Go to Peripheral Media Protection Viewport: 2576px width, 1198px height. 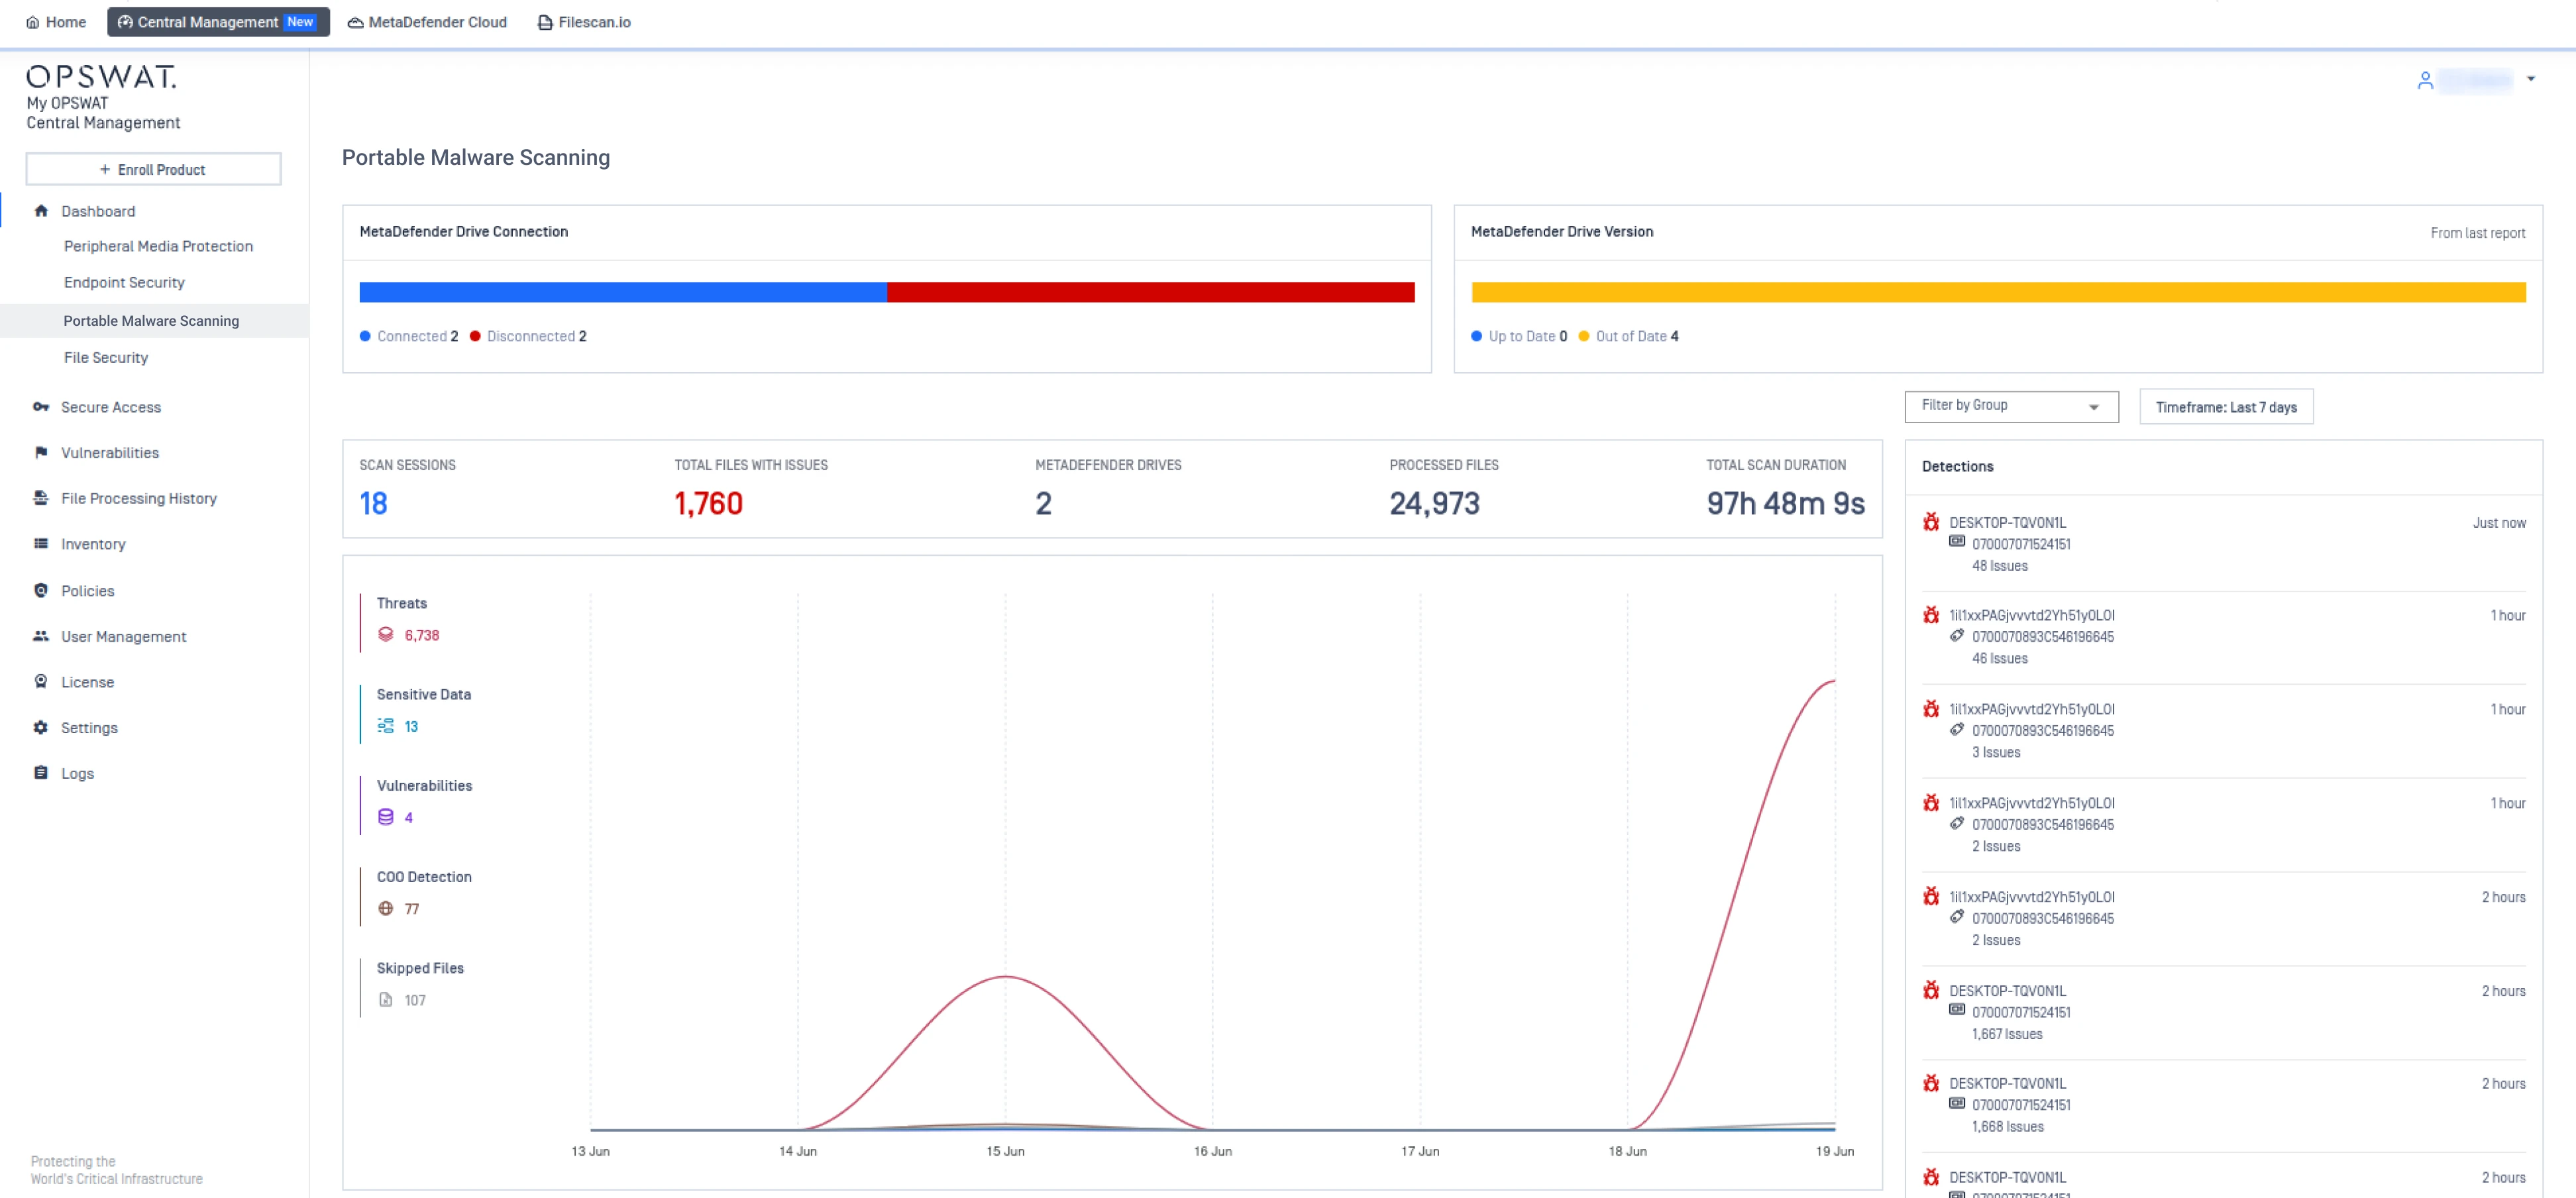tap(158, 246)
